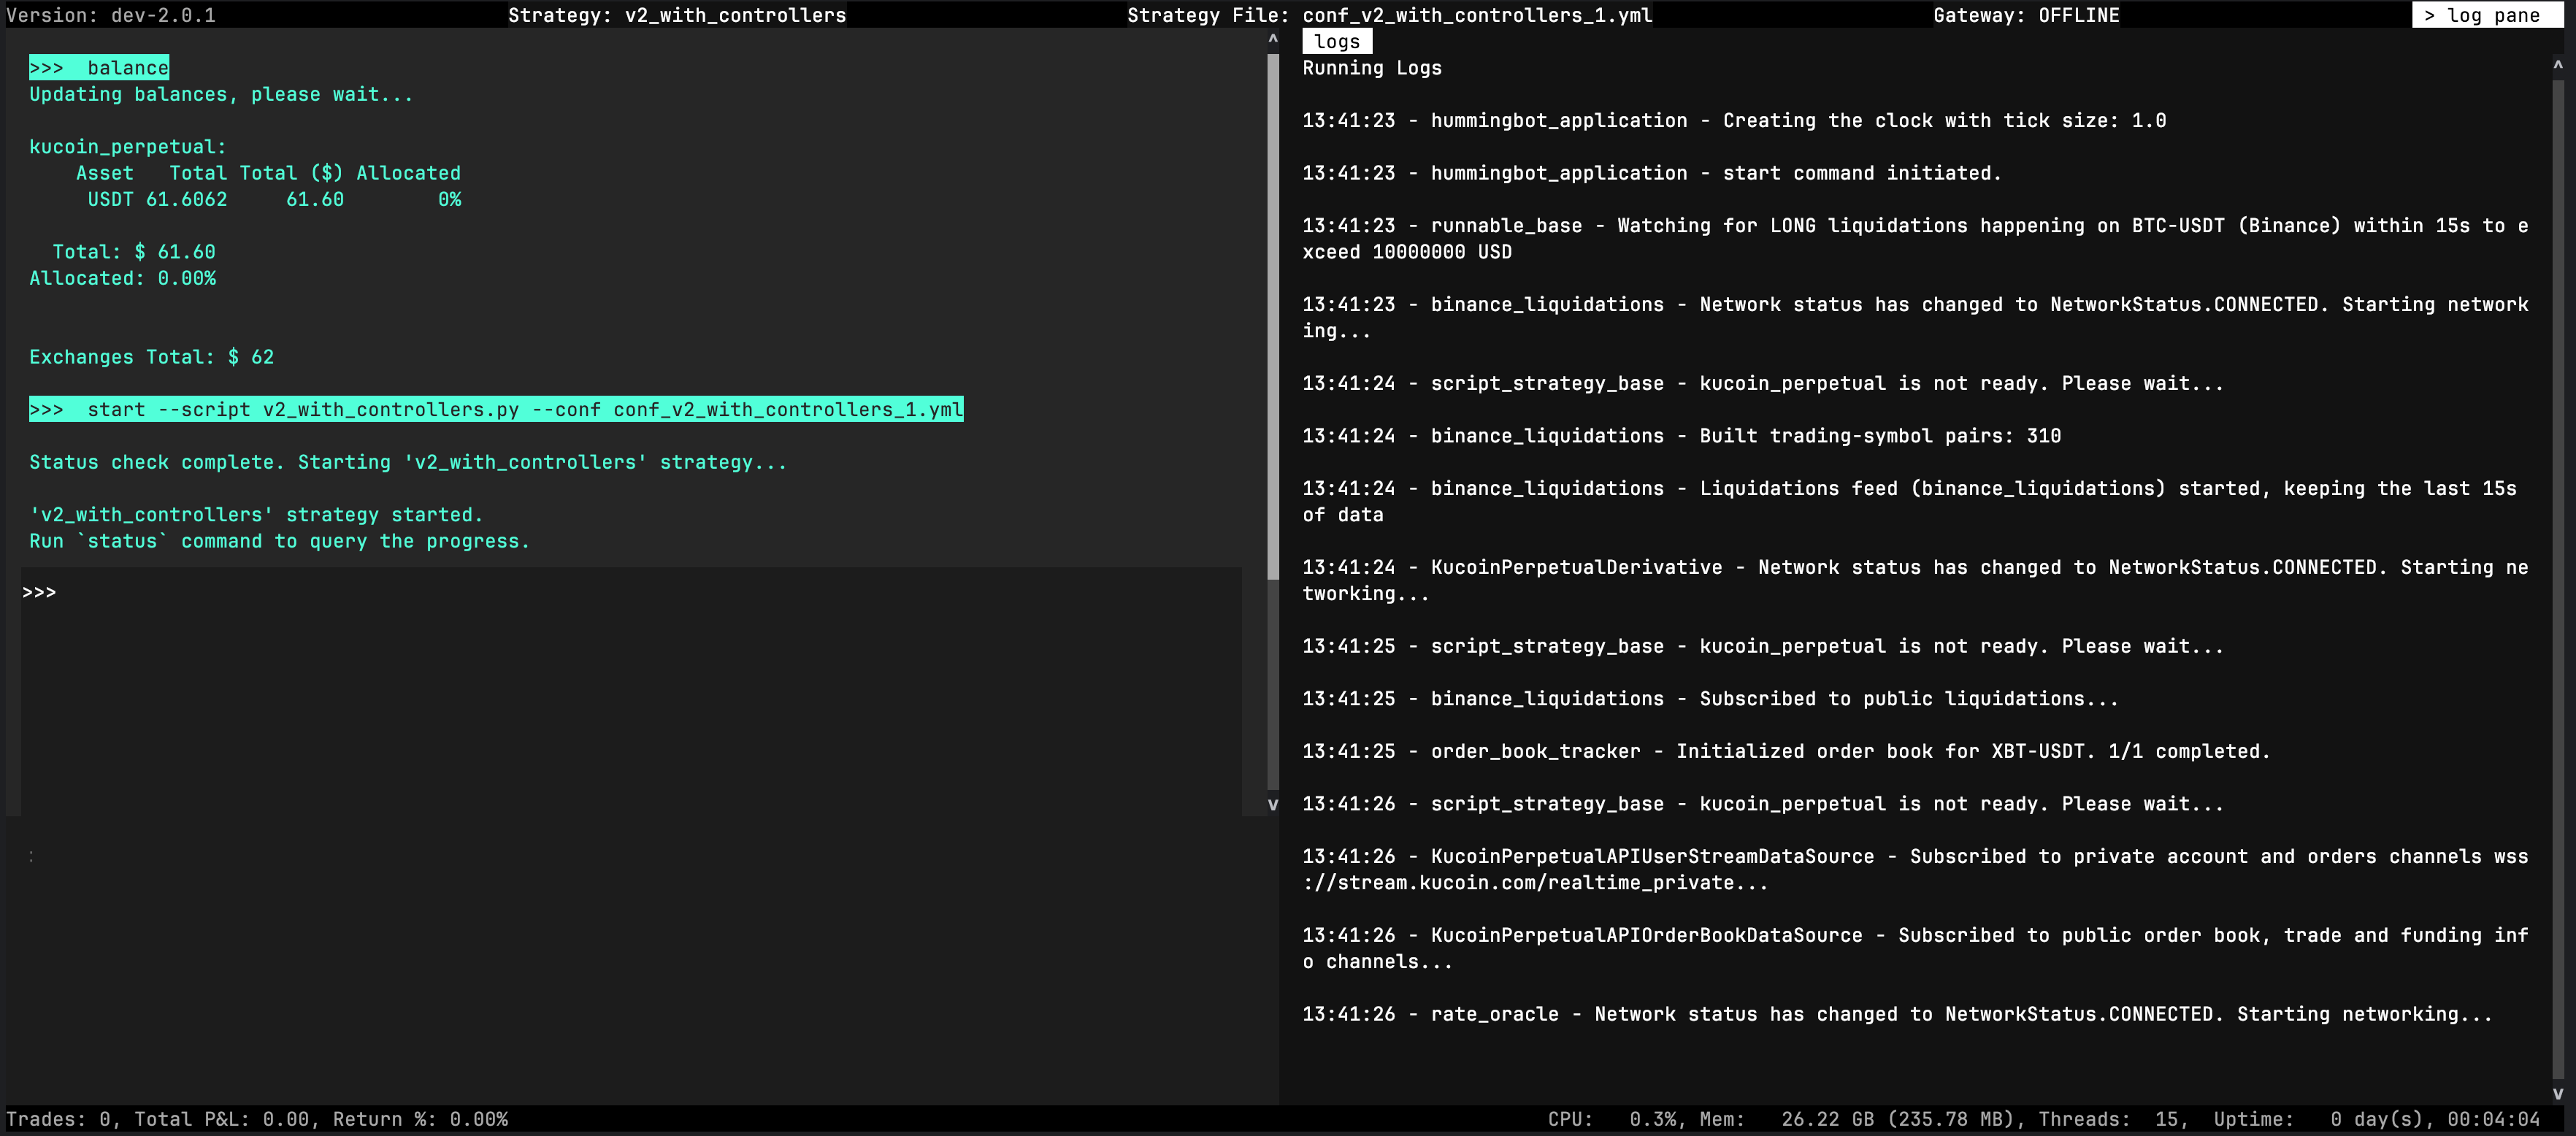Click the highlighted balance command line

click(x=99, y=67)
